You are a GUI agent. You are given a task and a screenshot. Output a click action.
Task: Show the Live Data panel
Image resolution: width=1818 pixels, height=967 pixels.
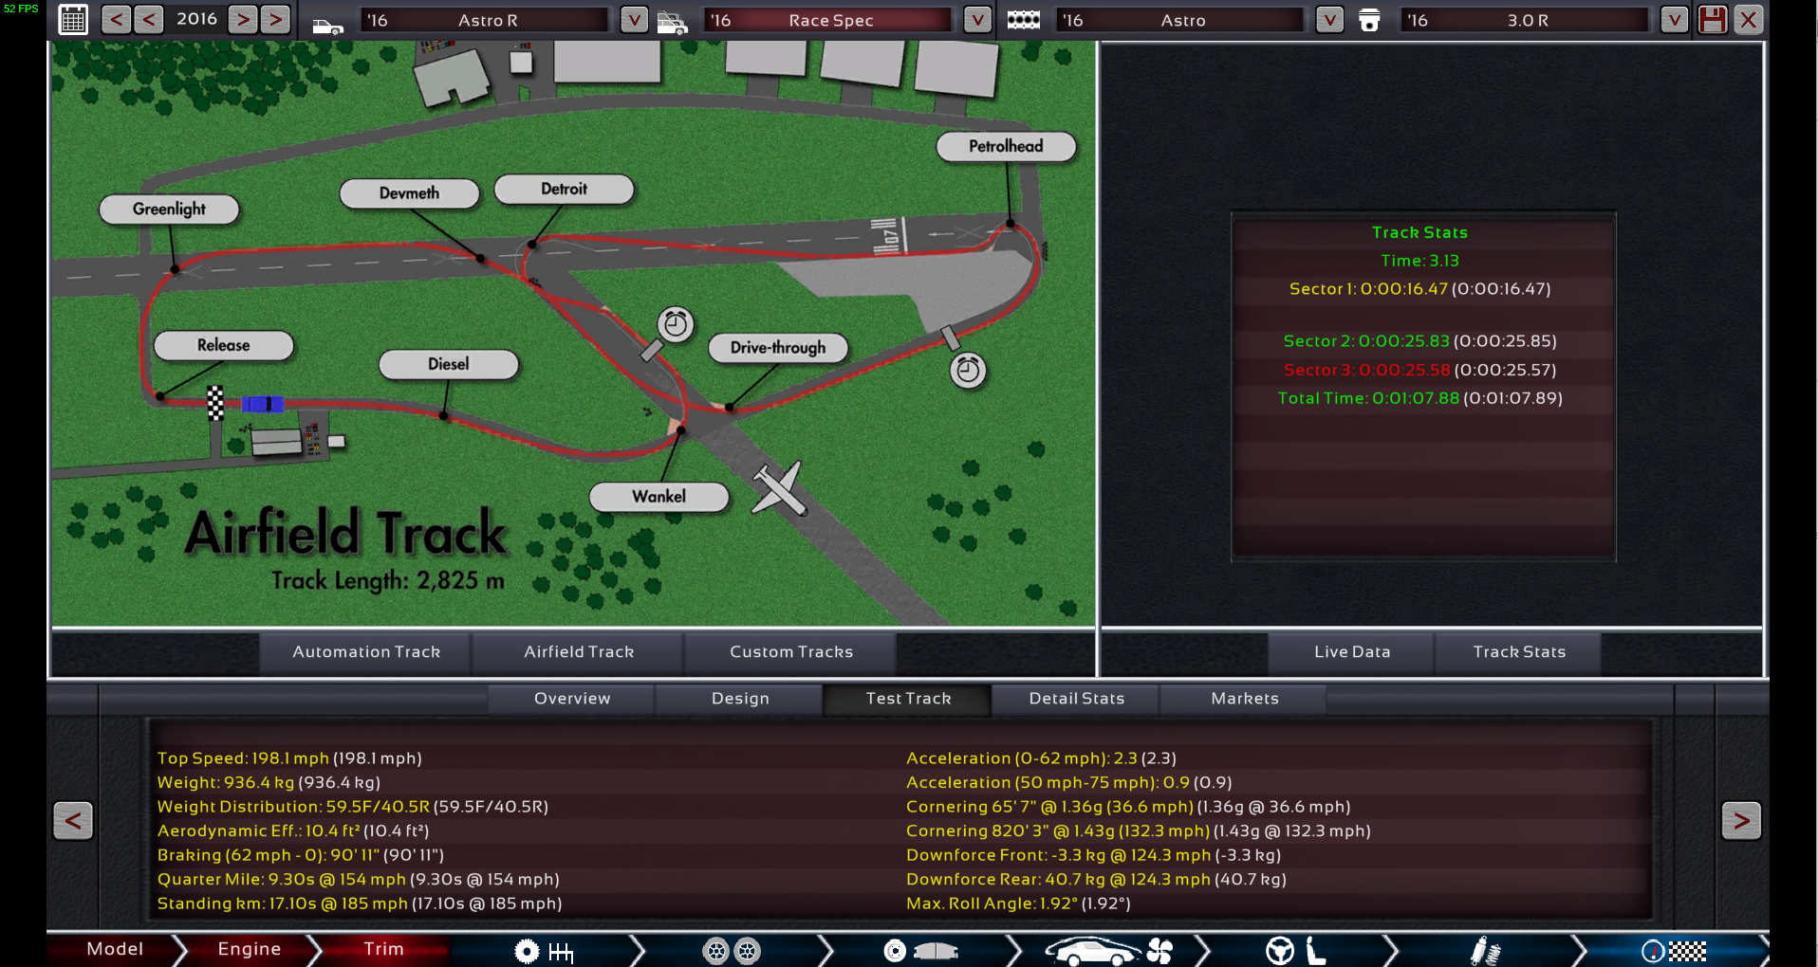(x=1351, y=652)
